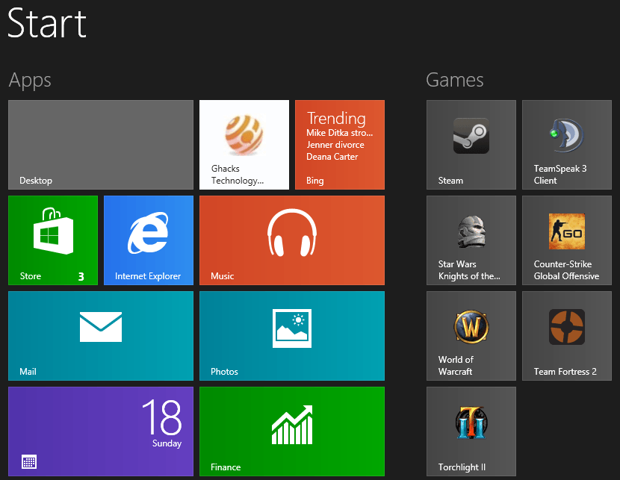Open the Photos app
The width and height of the screenshot is (620, 480).
pyautogui.click(x=291, y=336)
